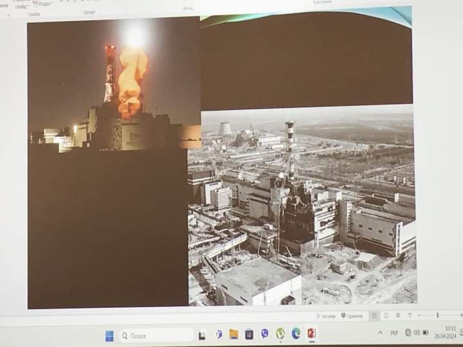Switch to Normal view in status bar

(376, 316)
